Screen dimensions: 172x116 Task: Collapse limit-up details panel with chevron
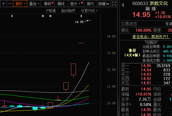pyautogui.click(x=151, y=42)
